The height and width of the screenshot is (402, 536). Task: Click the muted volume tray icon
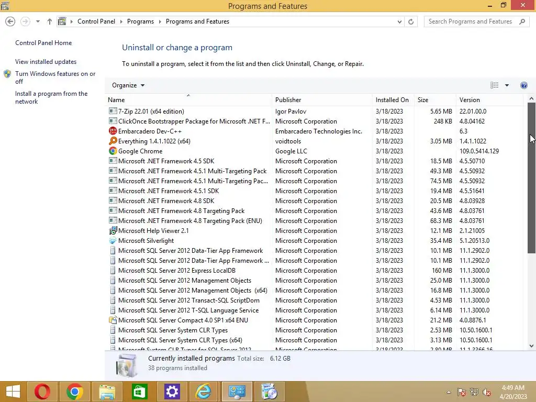[486, 392]
